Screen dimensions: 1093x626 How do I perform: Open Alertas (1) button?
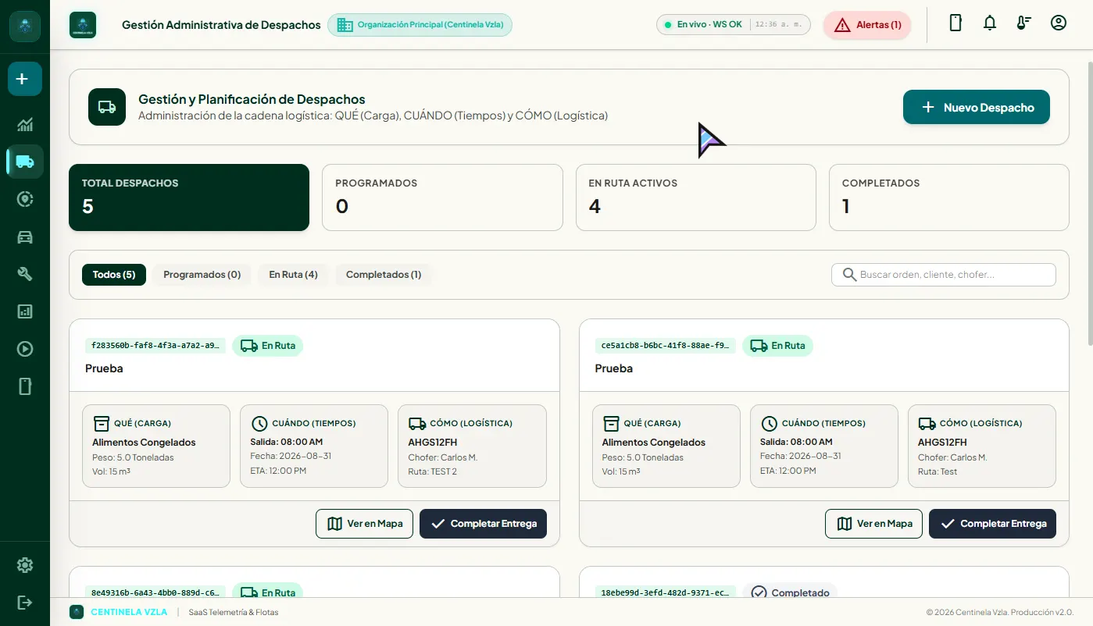[867, 25]
